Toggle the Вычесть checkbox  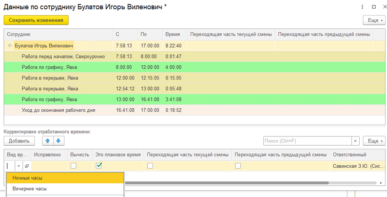pos(73,166)
